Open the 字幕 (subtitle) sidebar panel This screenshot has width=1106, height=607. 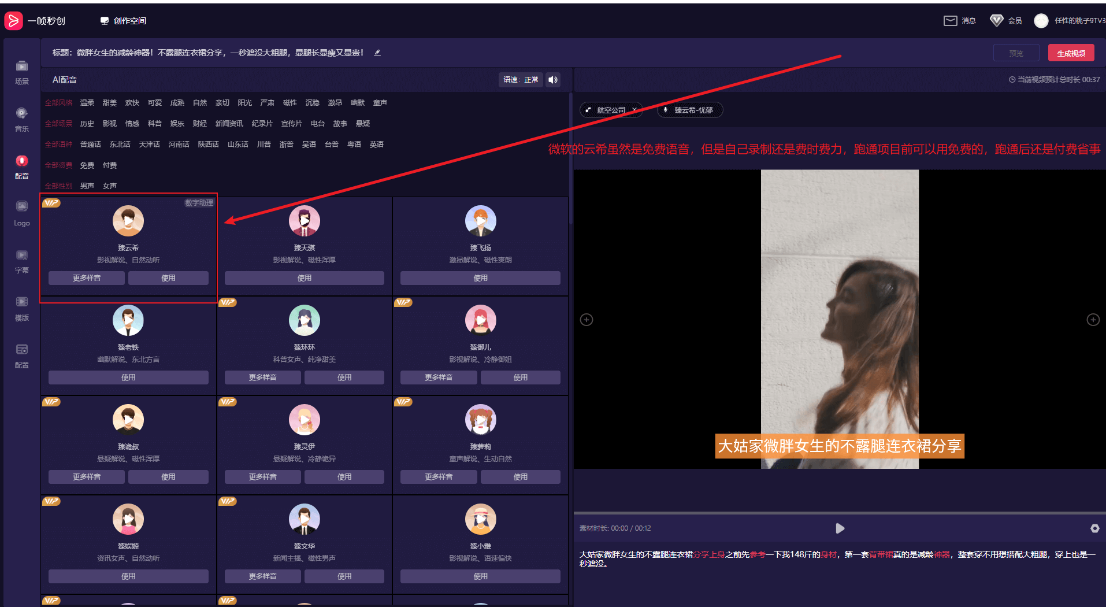pos(22,261)
